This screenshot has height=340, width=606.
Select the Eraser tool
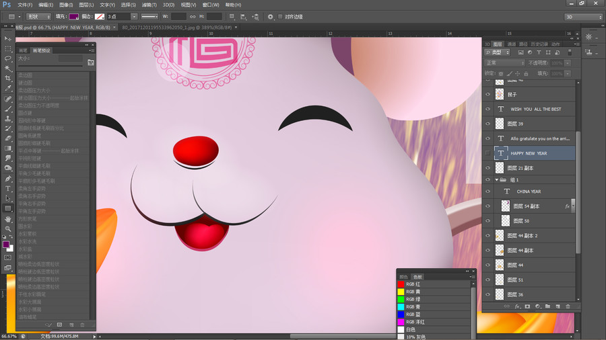(7, 139)
